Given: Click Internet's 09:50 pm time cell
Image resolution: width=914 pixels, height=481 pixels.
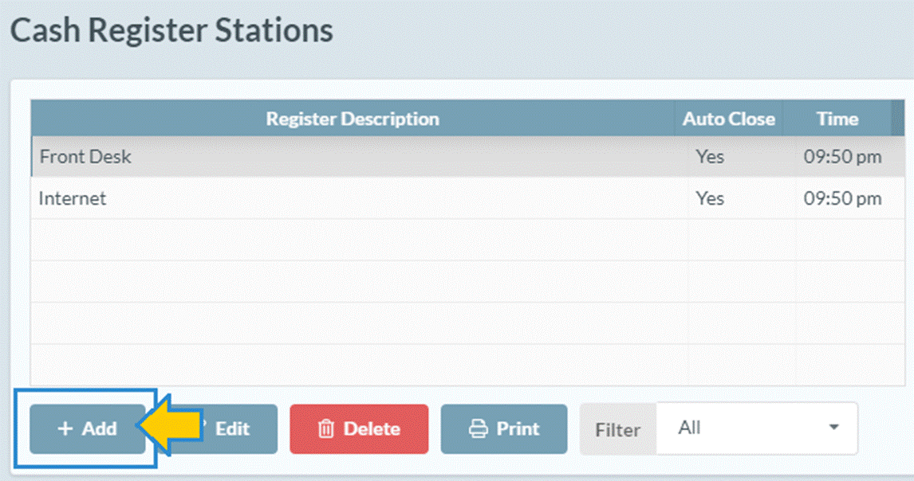Looking at the screenshot, I should pos(842,198).
